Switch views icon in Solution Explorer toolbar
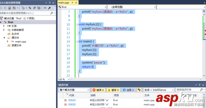Viewport: 206px width, 108px height. click(14, 8)
